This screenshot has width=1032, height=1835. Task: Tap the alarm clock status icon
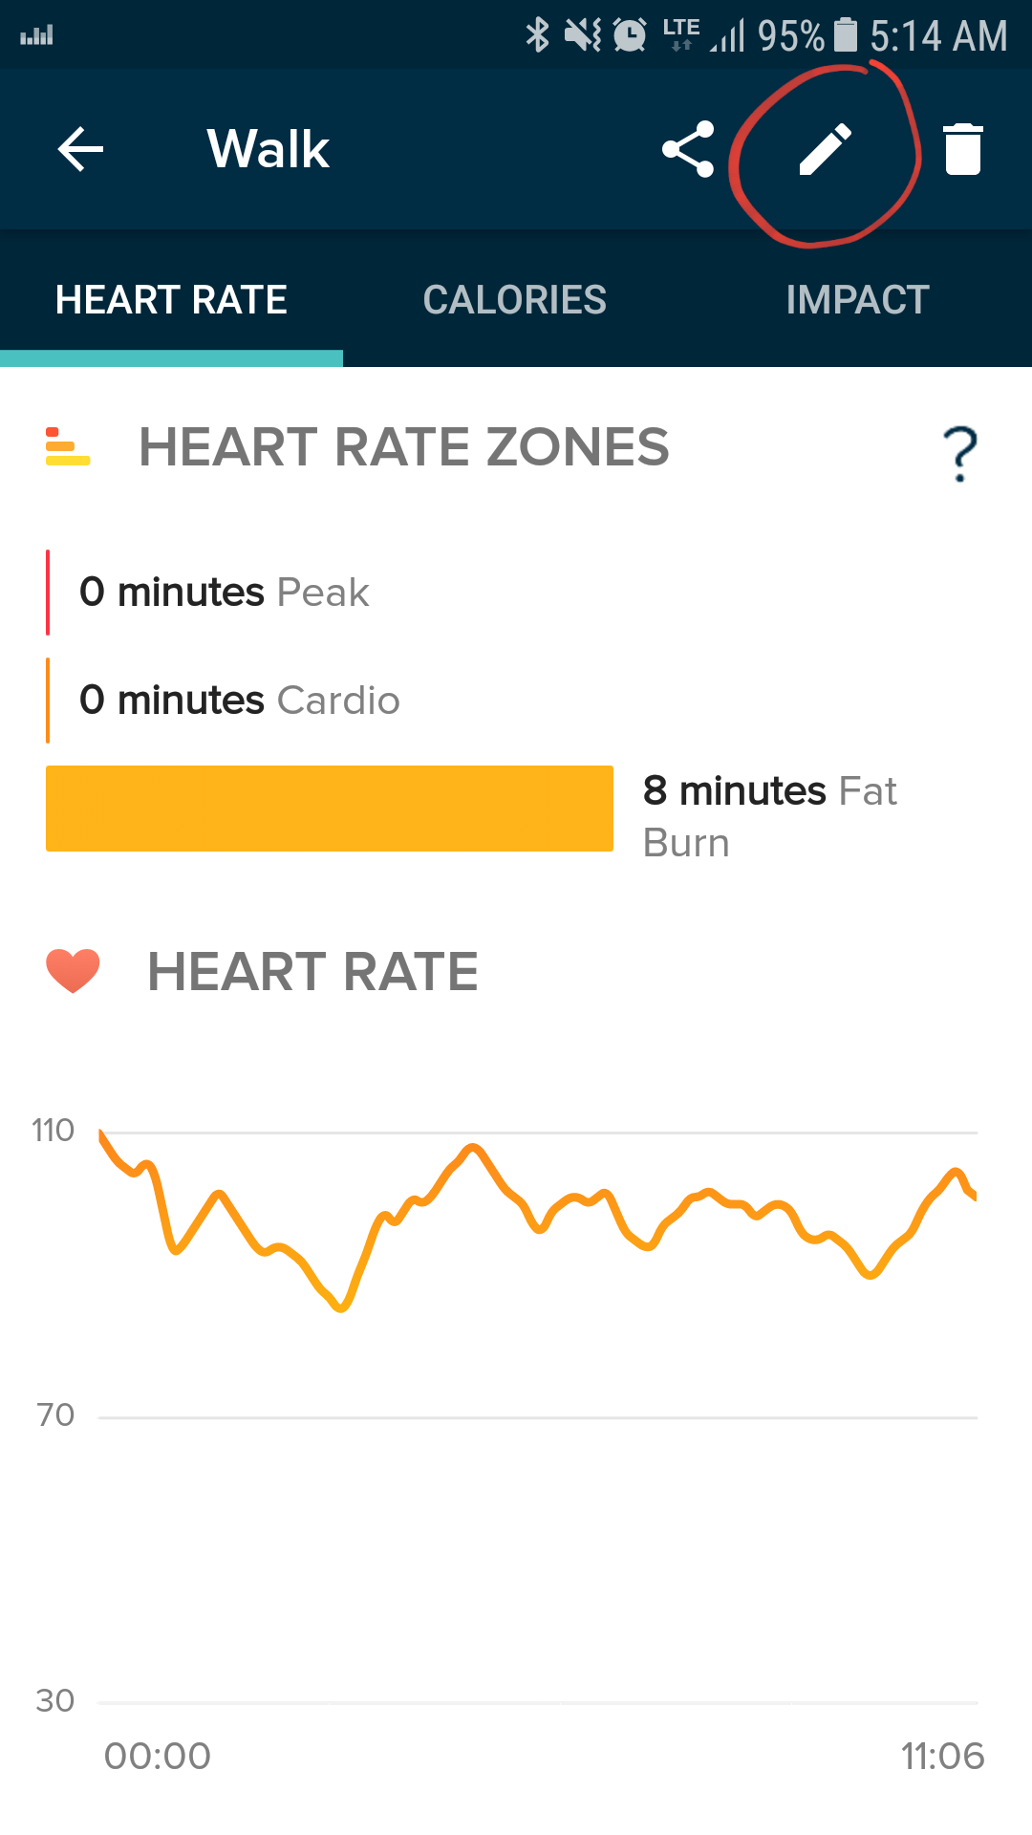(x=630, y=35)
